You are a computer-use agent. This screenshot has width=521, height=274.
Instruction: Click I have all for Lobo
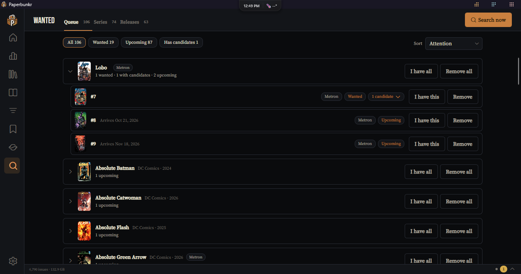[421, 71]
